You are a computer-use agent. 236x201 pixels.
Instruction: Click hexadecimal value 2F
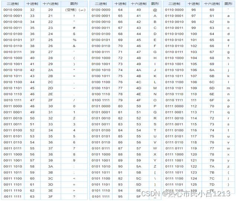(x=51, y=100)
